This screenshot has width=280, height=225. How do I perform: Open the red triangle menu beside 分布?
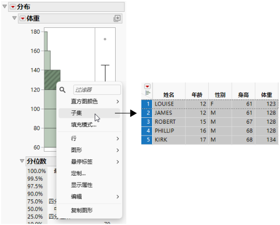[13, 7]
